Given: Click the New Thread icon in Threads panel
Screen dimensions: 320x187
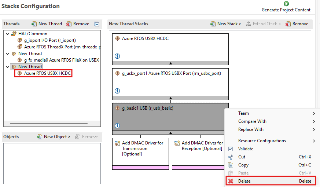Looking at the screenshot, I should point(34,24).
